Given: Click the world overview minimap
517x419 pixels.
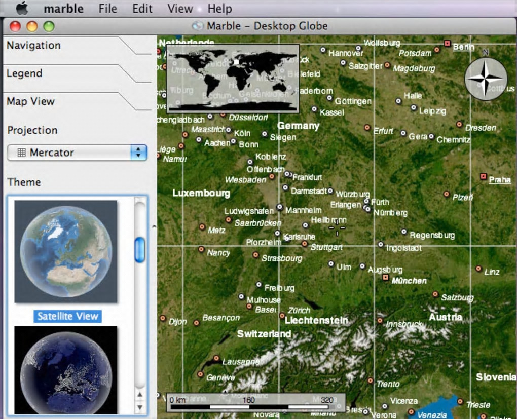Looking at the screenshot, I should tap(233, 78).
